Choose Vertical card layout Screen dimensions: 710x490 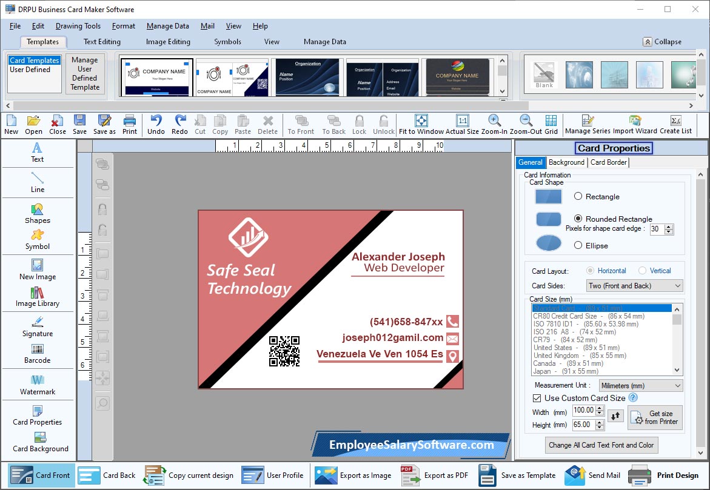tap(642, 271)
